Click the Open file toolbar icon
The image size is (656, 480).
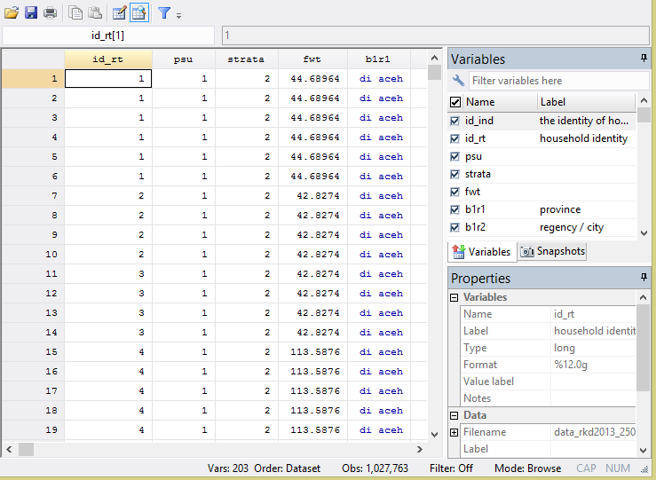pyautogui.click(x=12, y=12)
